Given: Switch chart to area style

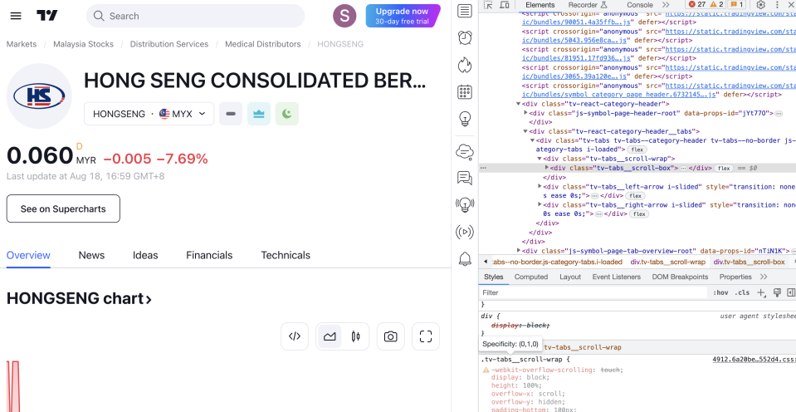Looking at the screenshot, I should (330, 336).
